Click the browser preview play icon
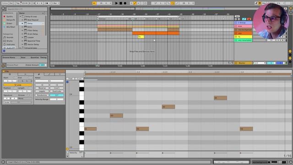 tap(3, 8)
